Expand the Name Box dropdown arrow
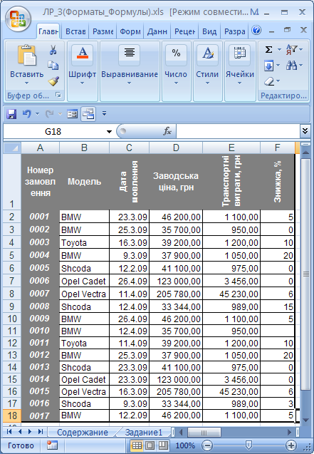This screenshot has width=314, height=454. click(109, 132)
